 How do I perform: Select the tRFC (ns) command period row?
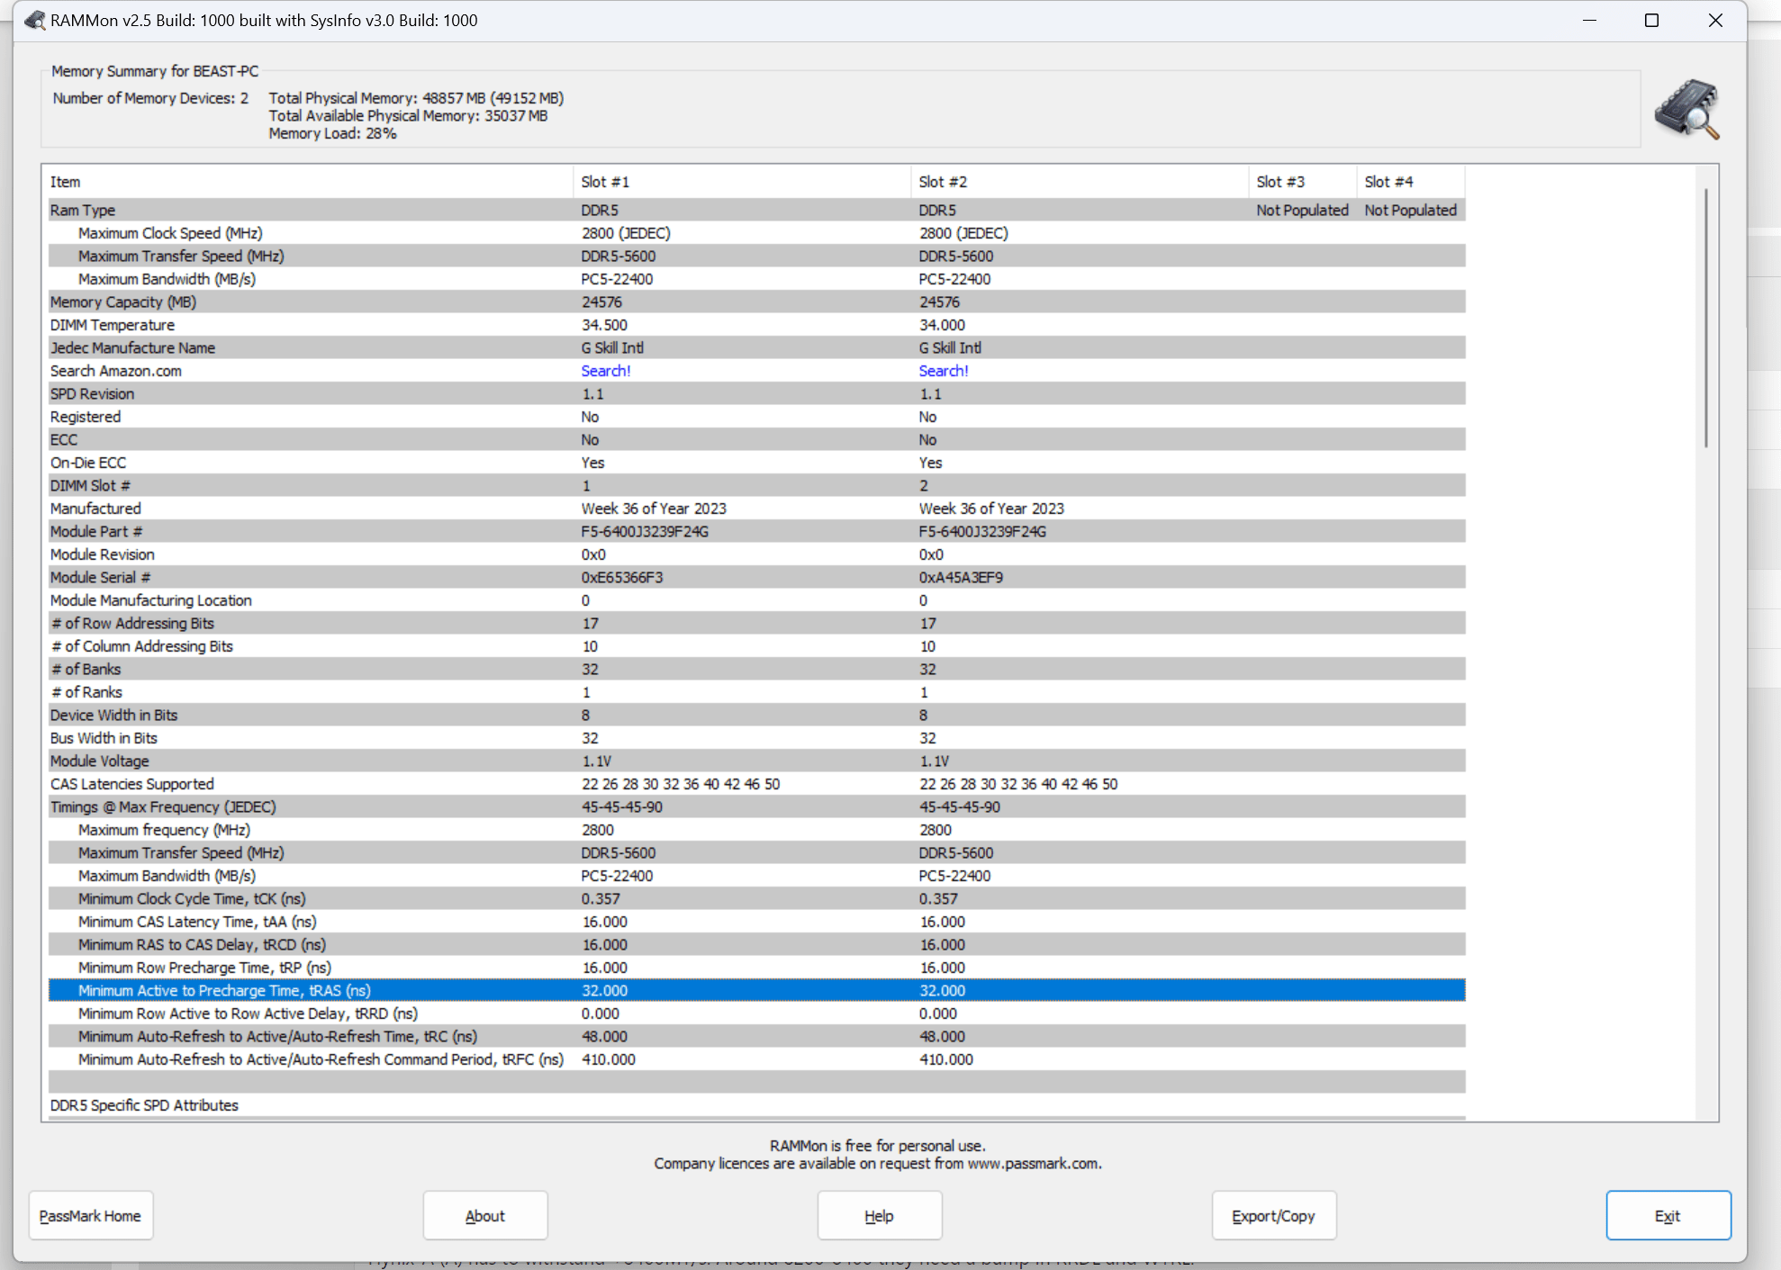coord(756,1059)
